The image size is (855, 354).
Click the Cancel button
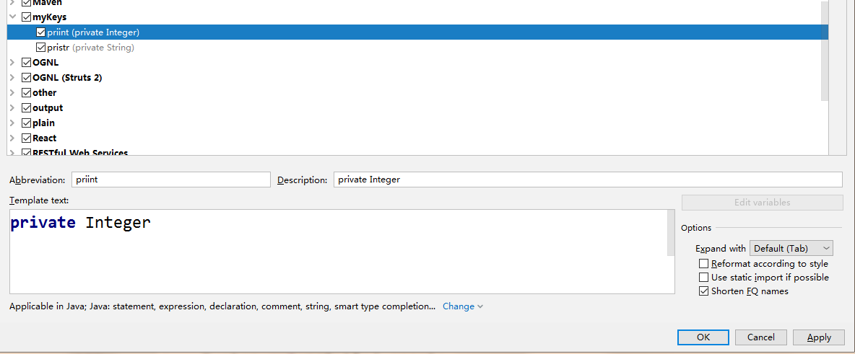(x=761, y=337)
